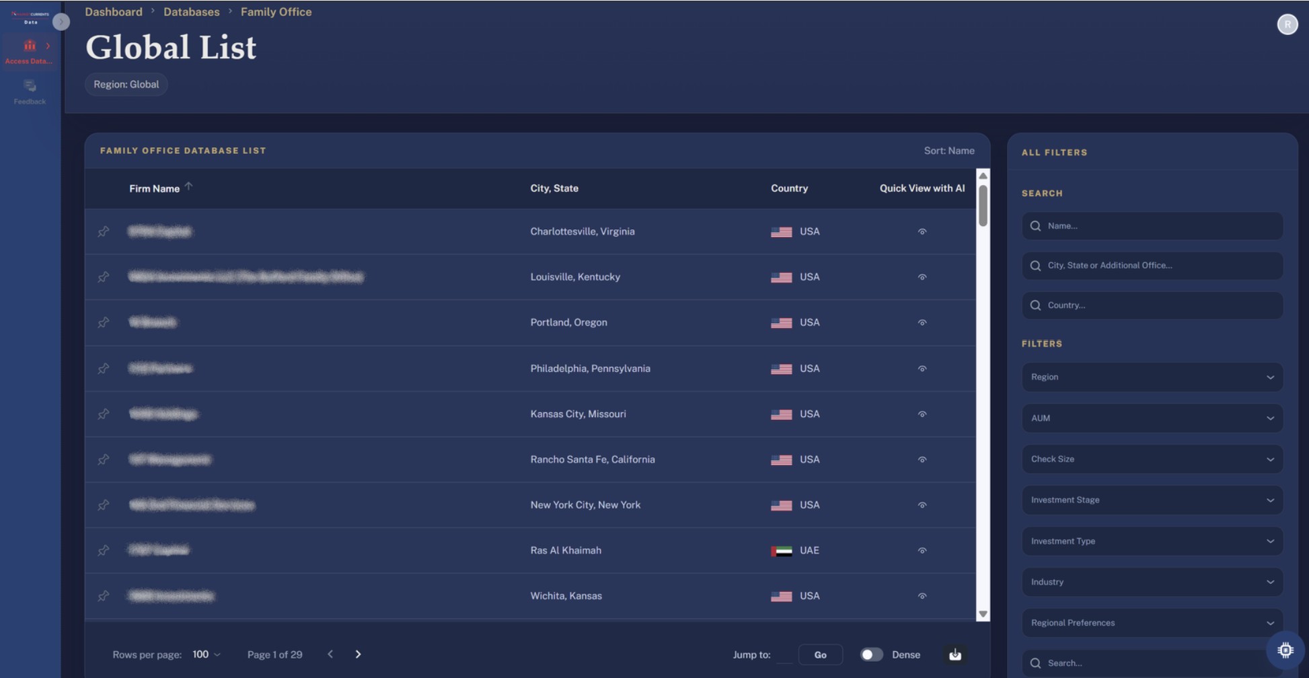
Task: Sort by the Firm Name column header
Action: pos(154,188)
